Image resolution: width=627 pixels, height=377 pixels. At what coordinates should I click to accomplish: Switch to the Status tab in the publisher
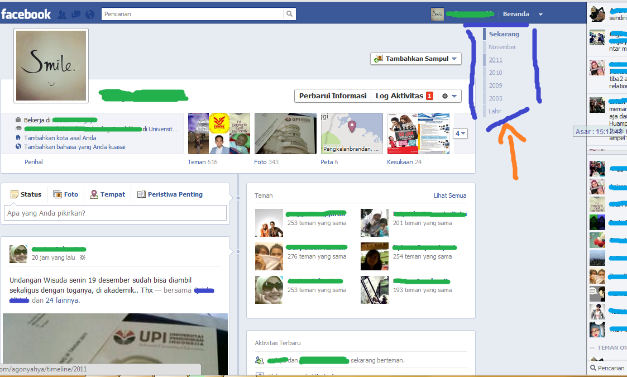pyautogui.click(x=26, y=194)
